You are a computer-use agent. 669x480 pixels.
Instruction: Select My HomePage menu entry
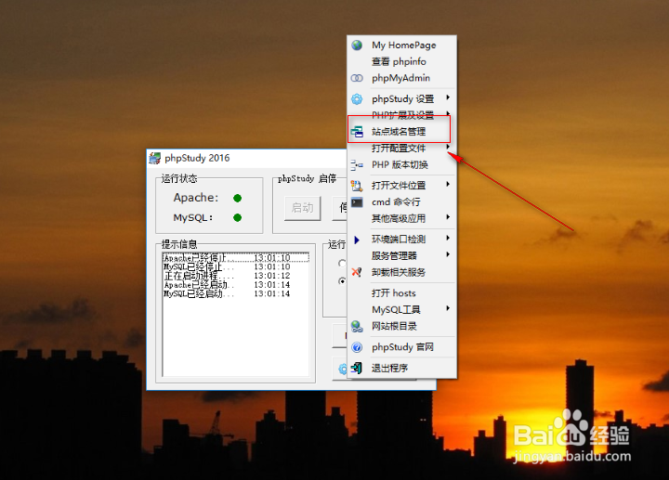coord(402,45)
